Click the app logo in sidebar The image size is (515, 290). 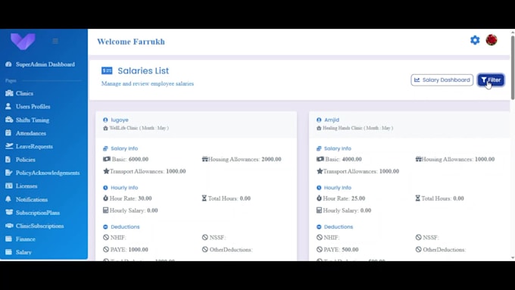click(x=23, y=42)
